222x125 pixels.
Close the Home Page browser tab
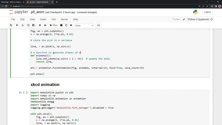24,2
